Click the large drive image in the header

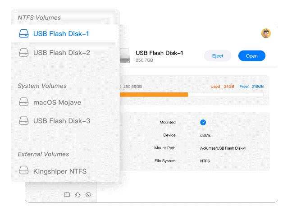tap(126, 56)
